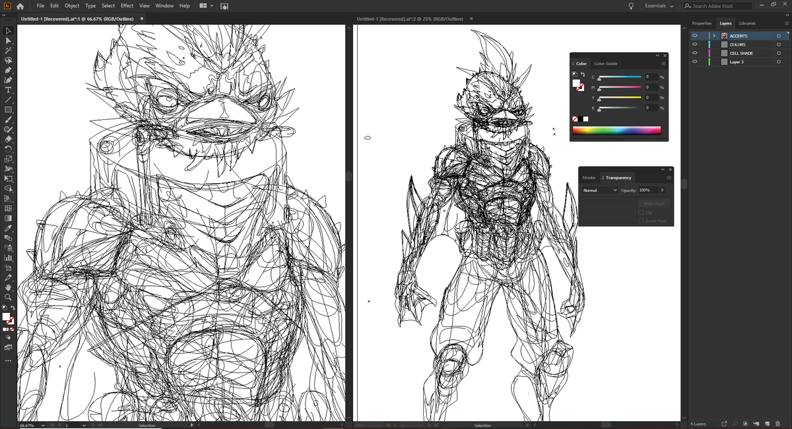Click the None swatch in Color panel
Screen dimensions: 792x429
coord(576,119)
